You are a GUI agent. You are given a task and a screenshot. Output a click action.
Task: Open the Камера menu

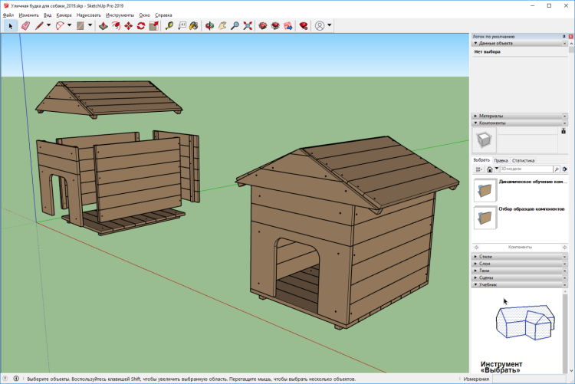64,15
